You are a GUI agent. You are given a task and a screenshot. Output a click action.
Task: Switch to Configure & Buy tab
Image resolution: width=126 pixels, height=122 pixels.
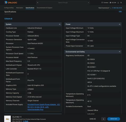[x=9, y=8]
